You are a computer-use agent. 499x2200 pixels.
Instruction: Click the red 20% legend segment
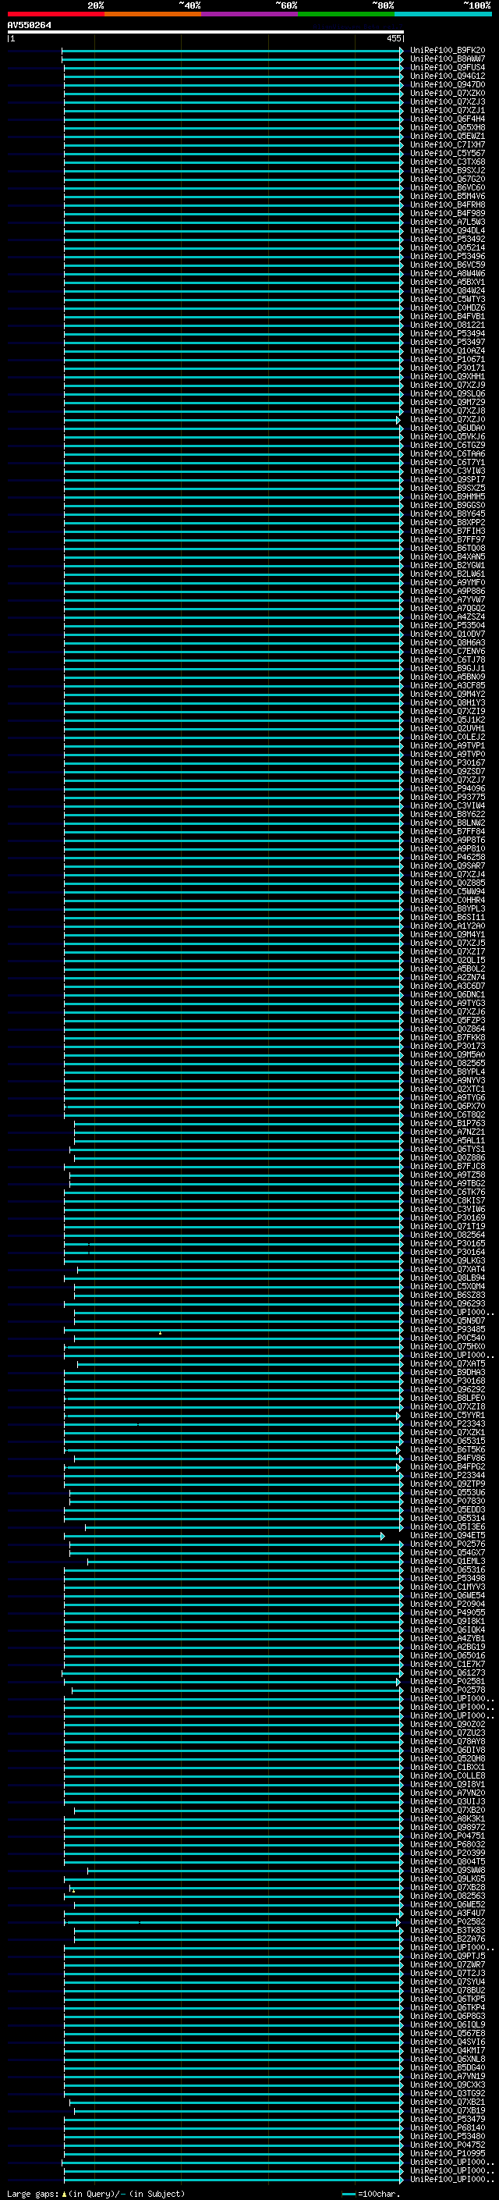point(55,14)
